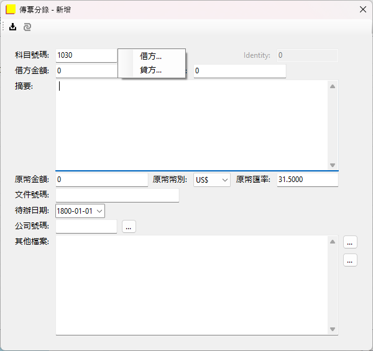Click the first browse button beside 其他檔案
The width and height of the screenshot is (373, 351).
(350, 242)
